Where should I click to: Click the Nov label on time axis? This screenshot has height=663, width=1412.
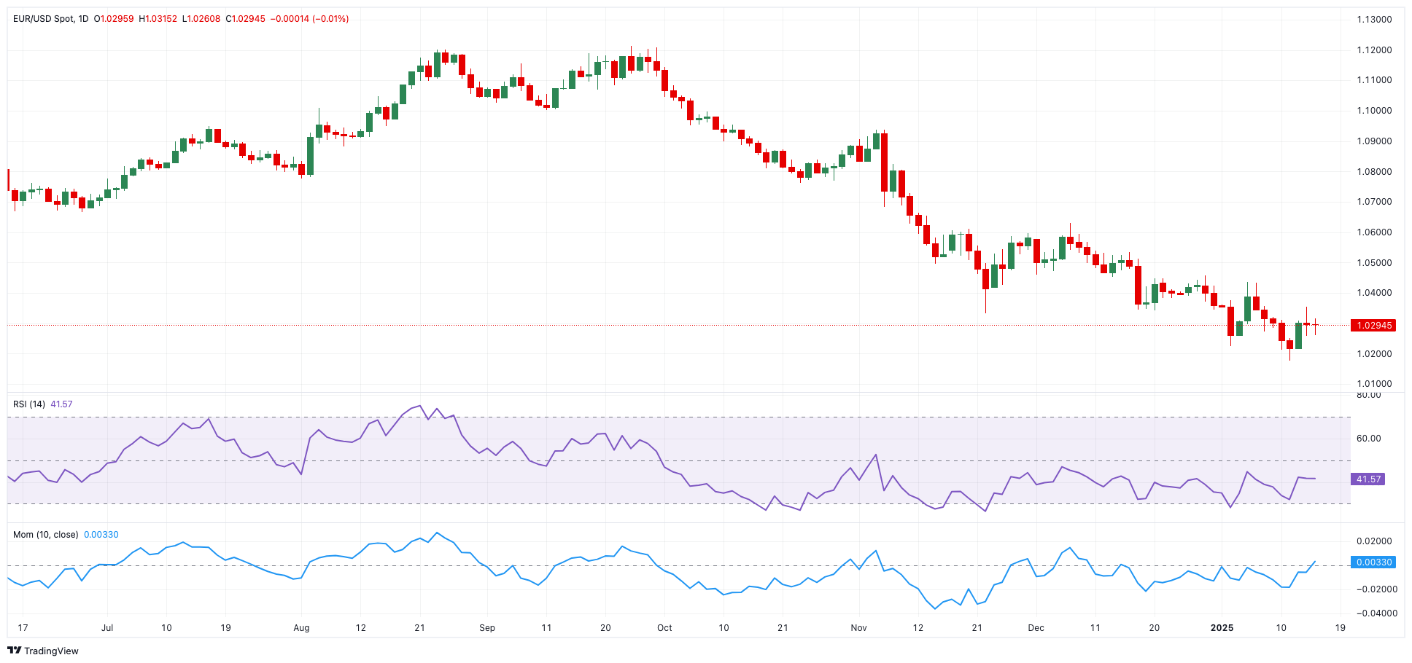click(x=858, y=628)
